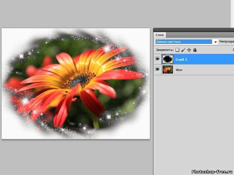
Task: Click the Закрепить lock label
Action: [164, 50]
